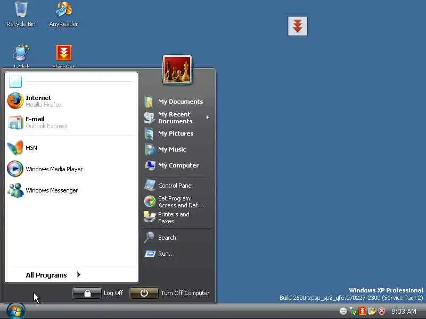Screen dimensions: 426x319
Task: Click the Turn Off Computer text label
Action: tap(185, 293)
